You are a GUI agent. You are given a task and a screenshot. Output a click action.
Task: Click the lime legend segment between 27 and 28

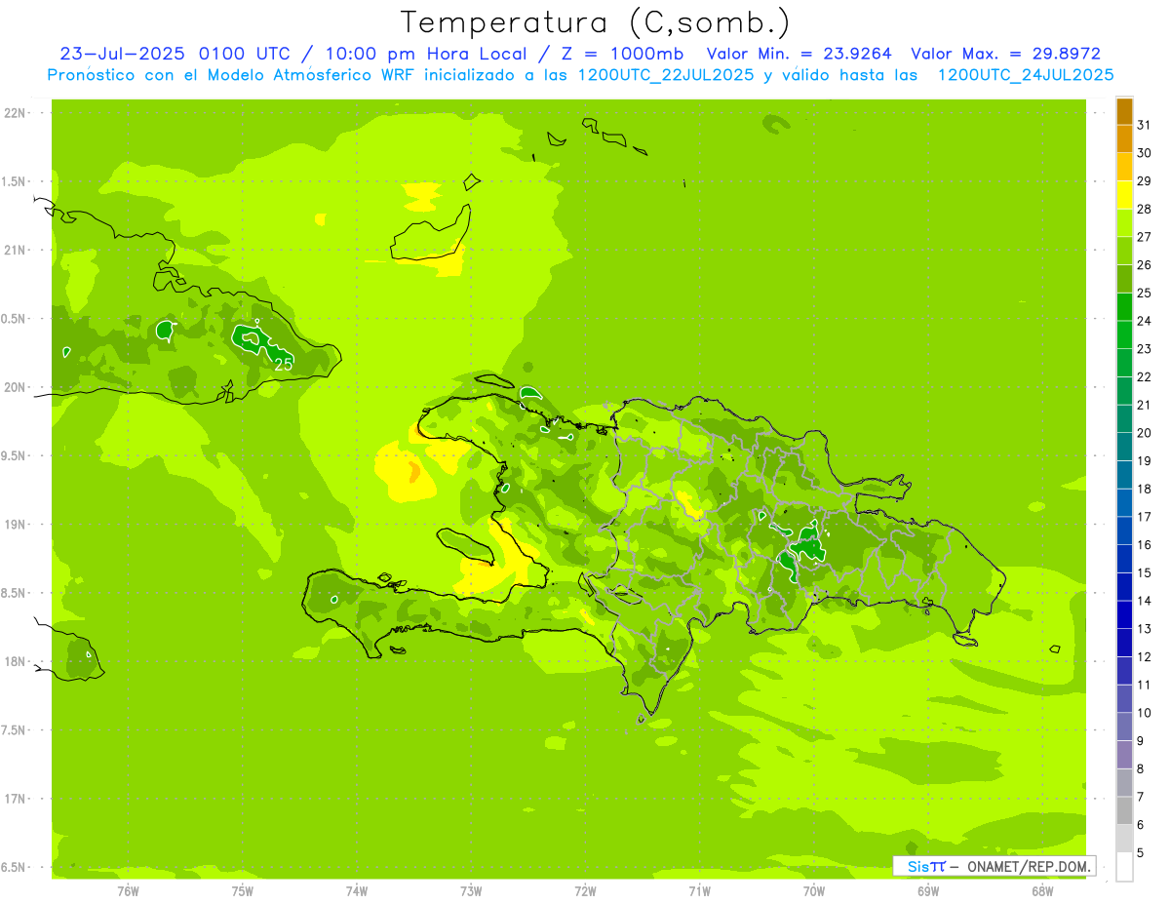1124,222
